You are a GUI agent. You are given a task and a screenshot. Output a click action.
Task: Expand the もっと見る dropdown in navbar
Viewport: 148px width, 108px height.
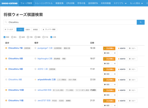point(136,3)
